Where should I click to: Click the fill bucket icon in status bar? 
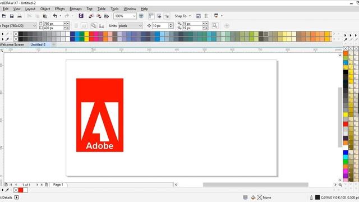coord(253,198)
